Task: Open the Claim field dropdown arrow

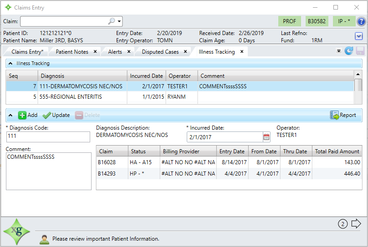Action: (119, 21)
